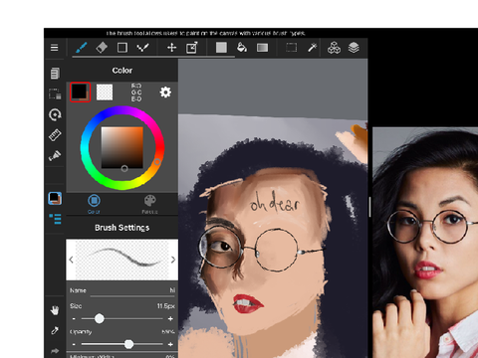Select the Eyedropper tool in left sidebar

coord(55,330)
